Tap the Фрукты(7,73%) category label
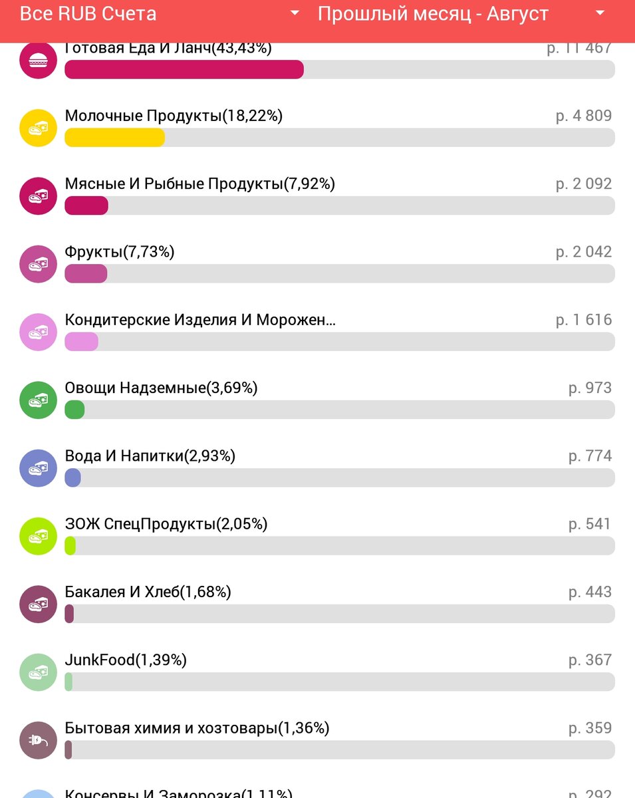Image resolution: width=635 pixels, height=798 pixels. tap(120, 252)
